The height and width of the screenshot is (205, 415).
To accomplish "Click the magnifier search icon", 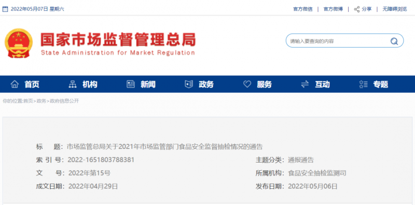I will pyautogui.click(x=394, y=41).
